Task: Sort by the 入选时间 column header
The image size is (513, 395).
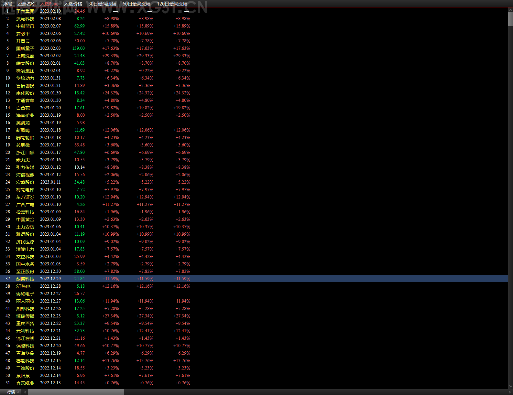Action: pos(49,4)
